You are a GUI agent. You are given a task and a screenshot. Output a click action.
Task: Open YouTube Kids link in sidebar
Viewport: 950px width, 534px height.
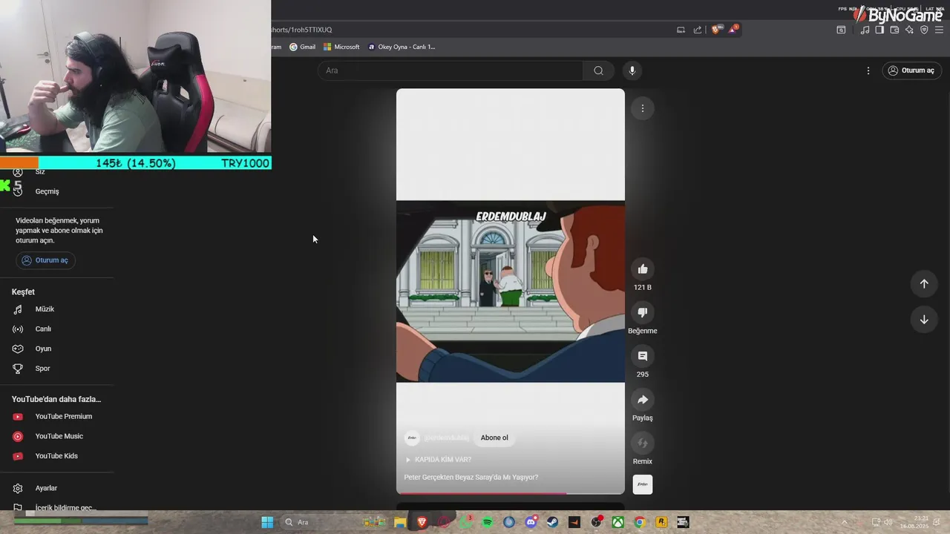click(56, 456)
